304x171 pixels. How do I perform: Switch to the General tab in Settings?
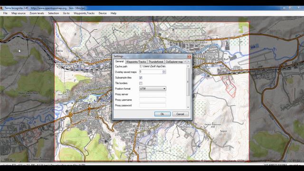pyautogui.click(x=119, y=61)
